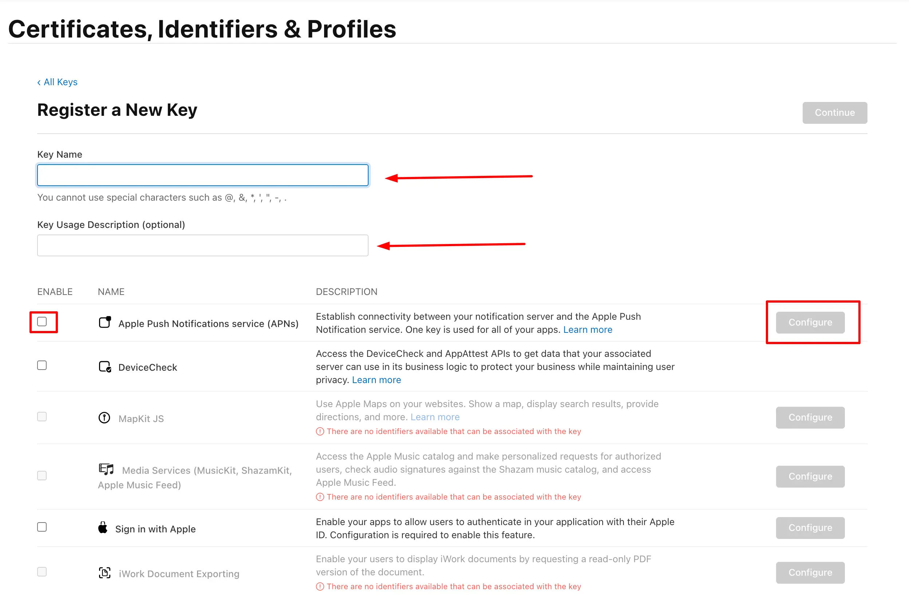Click the warning icon under MapKit JS
The width and height of the screenshot is (909, 595).
coord(320,431)
